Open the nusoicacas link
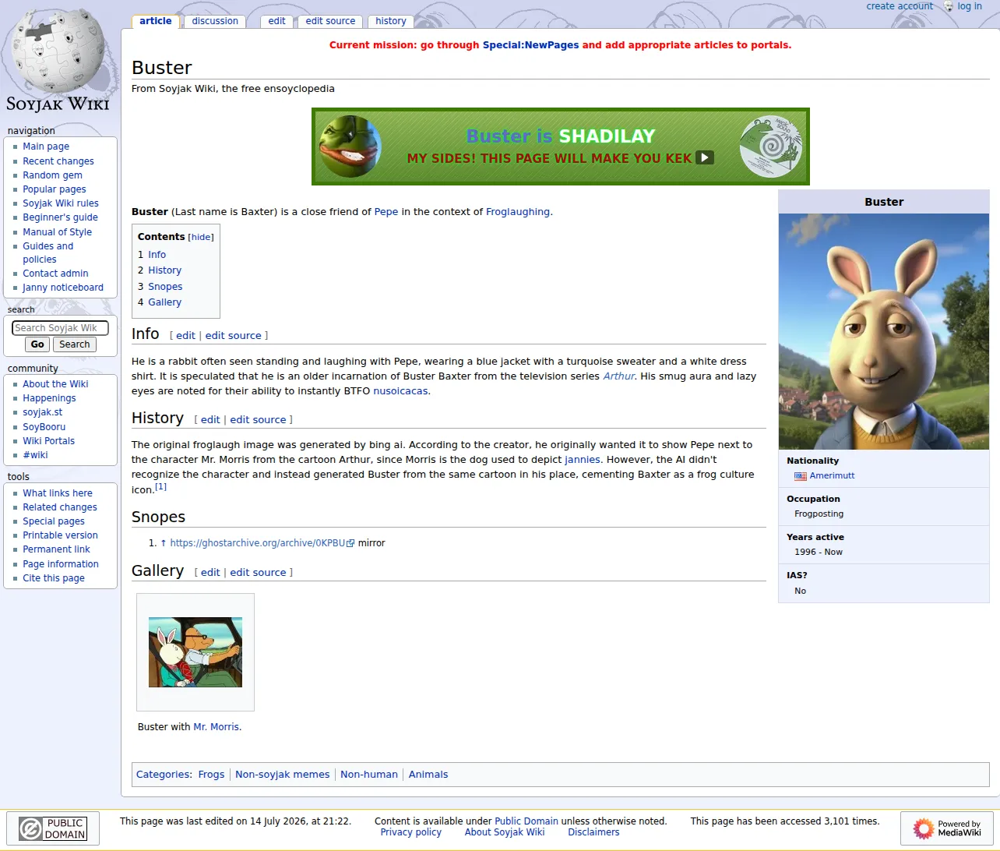 tap(400, 391)
